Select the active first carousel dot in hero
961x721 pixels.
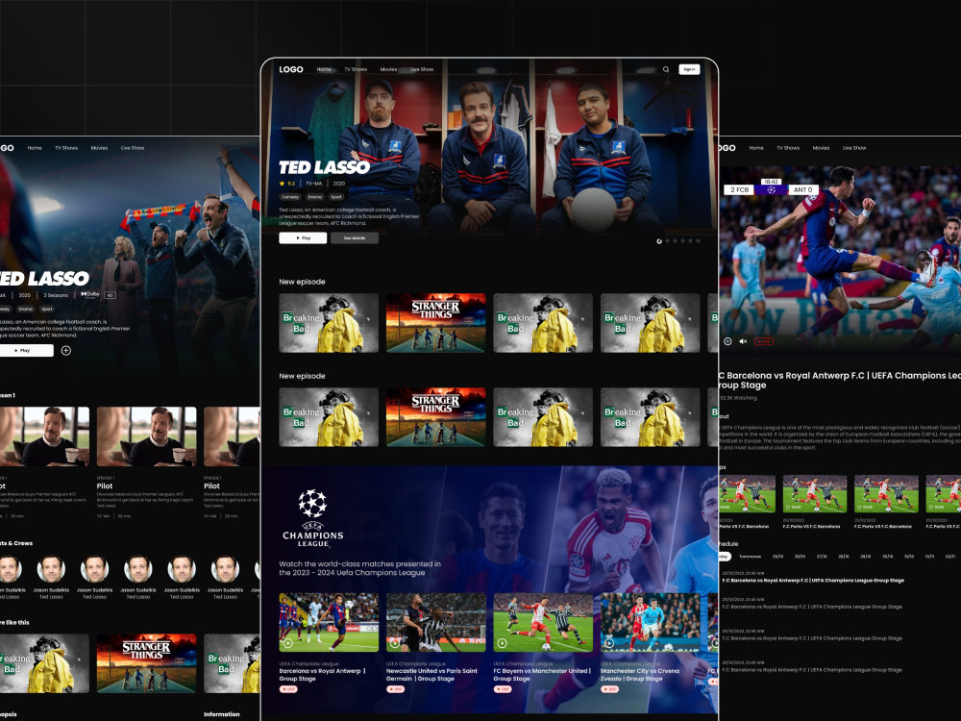pos(659,241)
